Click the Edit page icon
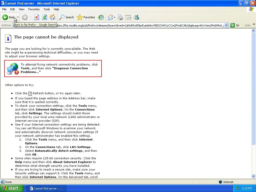Screen dimensions: 256x192 pos(128,17)
